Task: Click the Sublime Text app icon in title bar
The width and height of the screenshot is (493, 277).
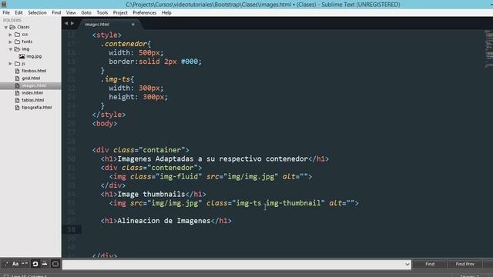Action: pos(4,4)
